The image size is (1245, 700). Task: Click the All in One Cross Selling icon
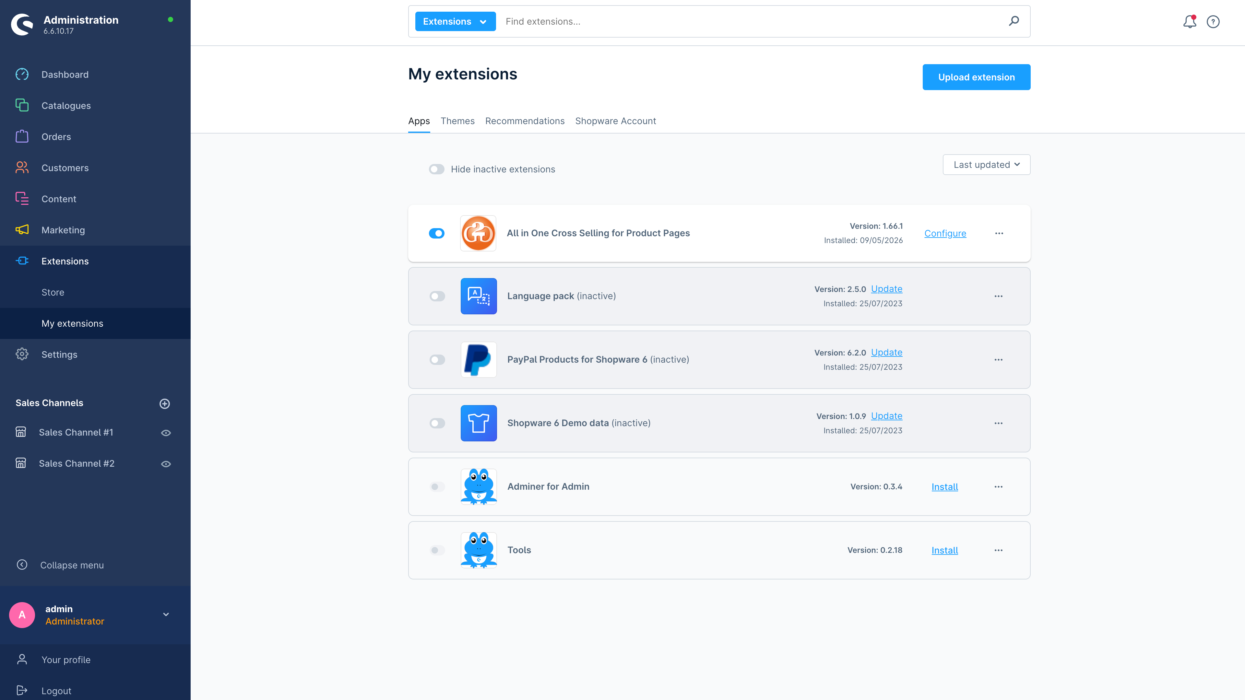point(478,233)
